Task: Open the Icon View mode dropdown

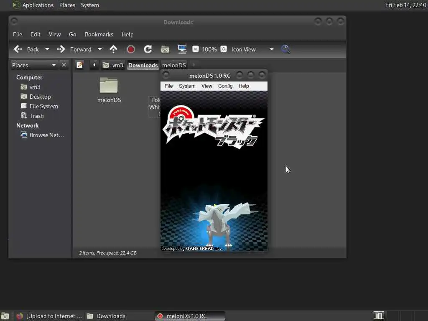Action: (271, 49)
